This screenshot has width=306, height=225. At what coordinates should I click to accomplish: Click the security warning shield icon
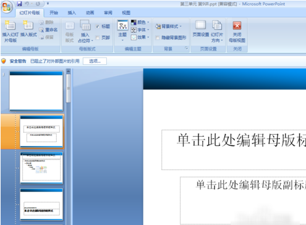(x=4, y=61)
